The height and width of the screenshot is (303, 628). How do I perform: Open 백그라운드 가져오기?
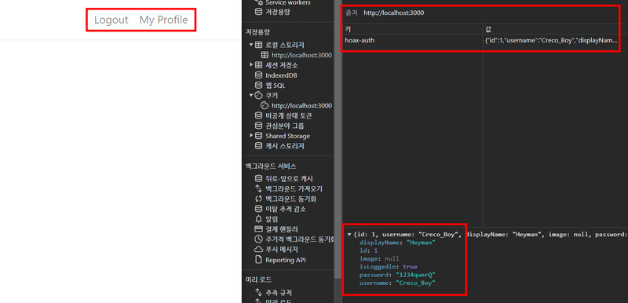click(294, 188)
